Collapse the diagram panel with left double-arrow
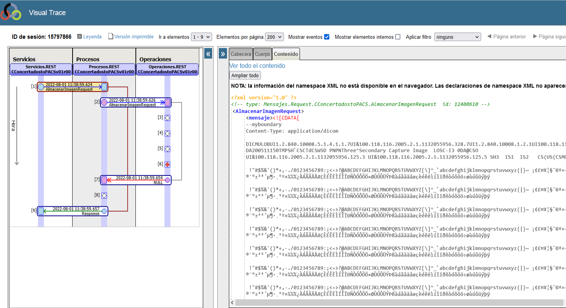 (208, 54)
